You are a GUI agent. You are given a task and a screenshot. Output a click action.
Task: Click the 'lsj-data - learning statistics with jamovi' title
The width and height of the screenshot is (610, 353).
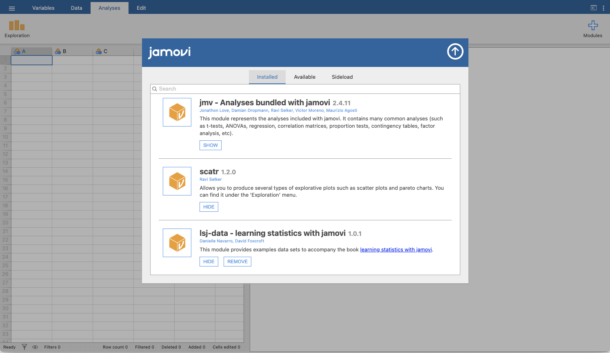[x=273, y=233]
